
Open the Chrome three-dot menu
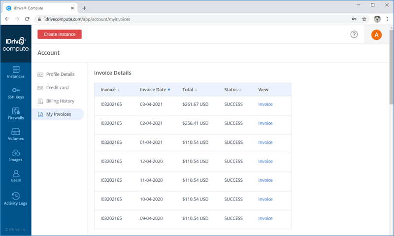[x=387, y=19]
